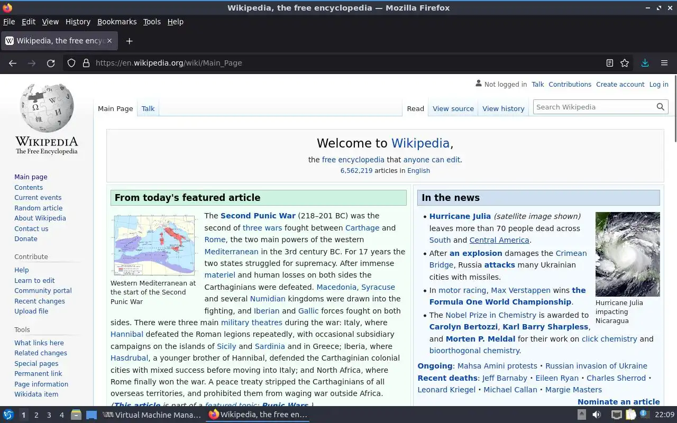Open Max Verstappen link
Image resolution: width=677 pixels, height=423 pixels.
pos(520,290)
